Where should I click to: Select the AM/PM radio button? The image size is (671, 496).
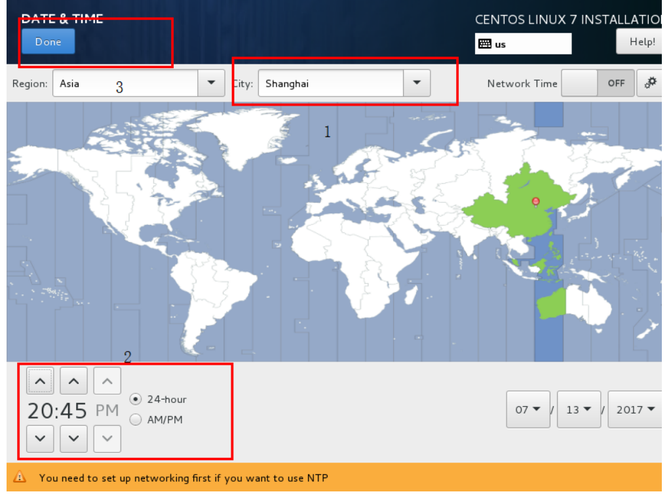pos(135,419)
